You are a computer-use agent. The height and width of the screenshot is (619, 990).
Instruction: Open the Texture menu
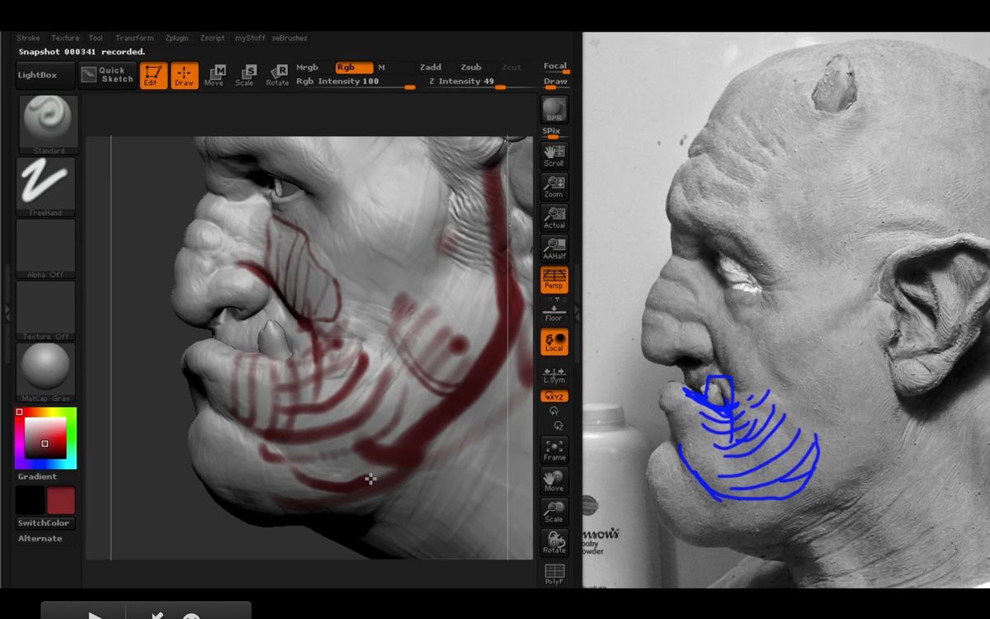click(65, 38)
